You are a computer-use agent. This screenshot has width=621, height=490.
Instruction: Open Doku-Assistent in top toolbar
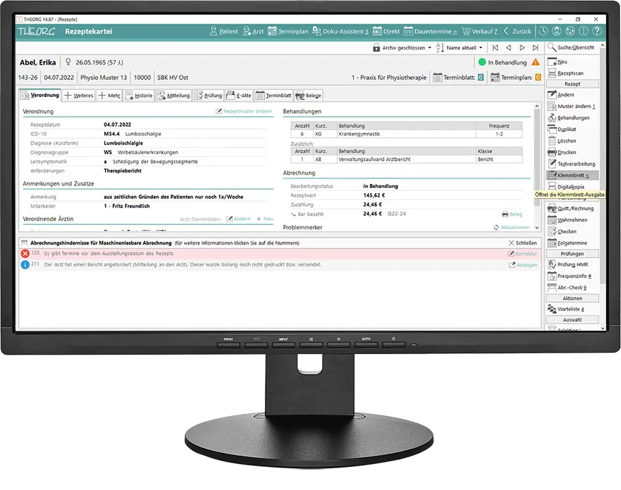340,31
